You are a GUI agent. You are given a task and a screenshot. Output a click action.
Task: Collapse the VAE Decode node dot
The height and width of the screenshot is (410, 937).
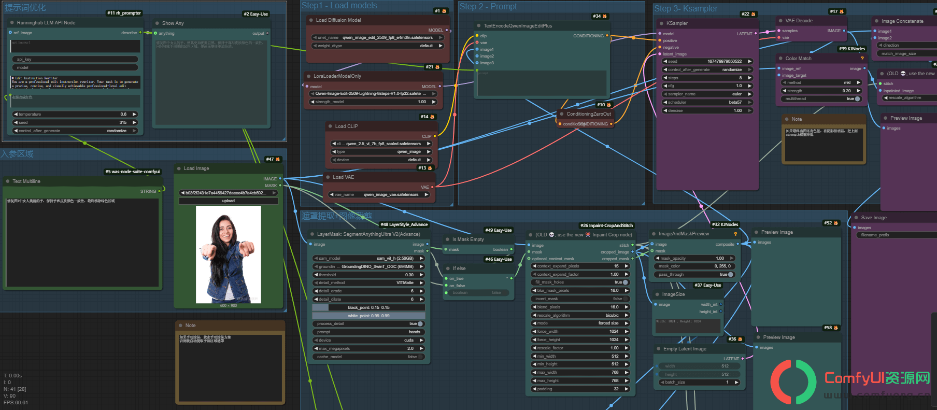pyautogui.click(x=780, y=21)
